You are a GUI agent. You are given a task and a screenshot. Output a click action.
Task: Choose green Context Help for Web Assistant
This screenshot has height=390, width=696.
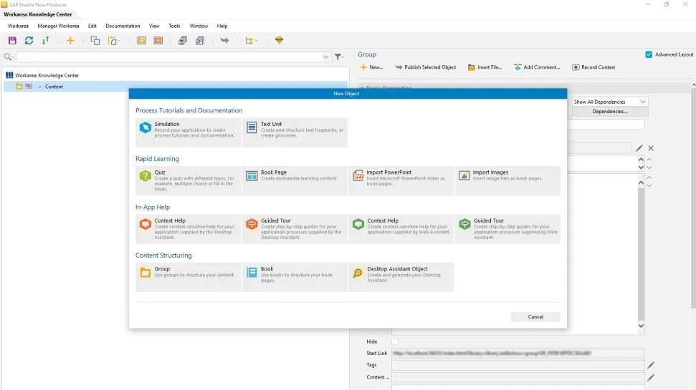pyautogui.click(x=401, y=229)
